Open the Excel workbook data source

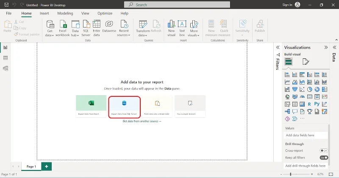62,28
